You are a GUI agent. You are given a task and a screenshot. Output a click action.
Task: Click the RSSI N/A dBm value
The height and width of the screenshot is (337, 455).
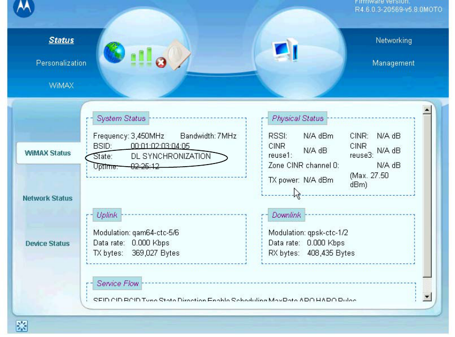point(318,136)
